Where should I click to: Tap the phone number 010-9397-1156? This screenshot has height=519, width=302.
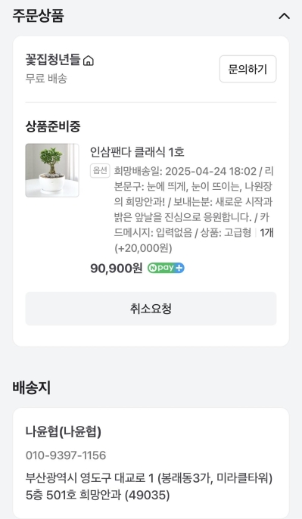coord(66,455)
